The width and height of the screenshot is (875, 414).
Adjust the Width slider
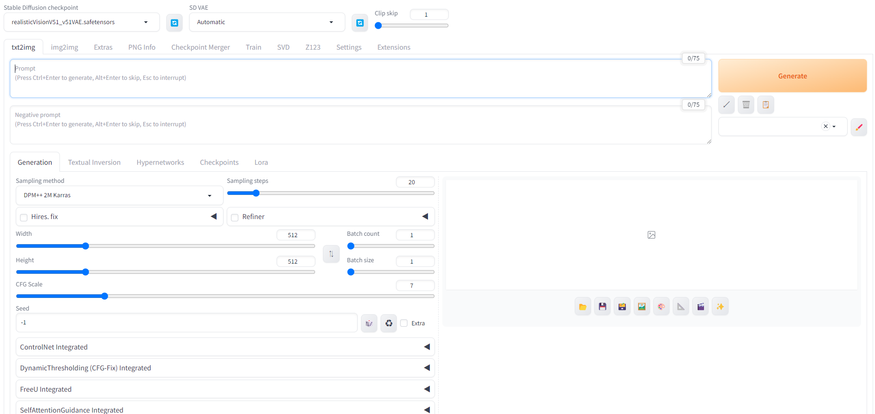click(166, 246)
